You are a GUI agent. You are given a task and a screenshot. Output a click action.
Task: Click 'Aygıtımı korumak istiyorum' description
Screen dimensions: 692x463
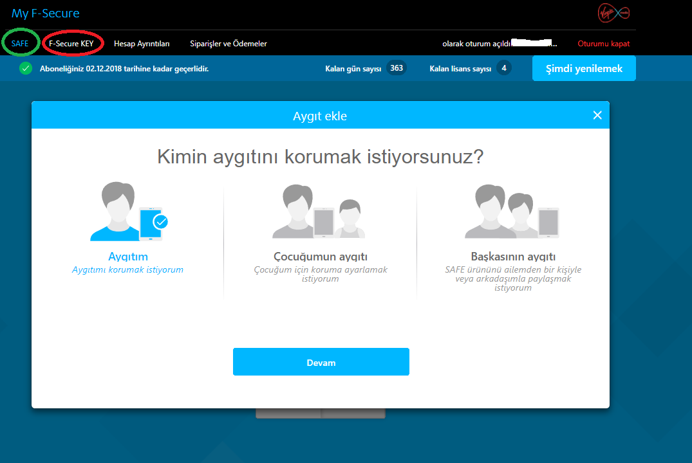tap(127, 270)
